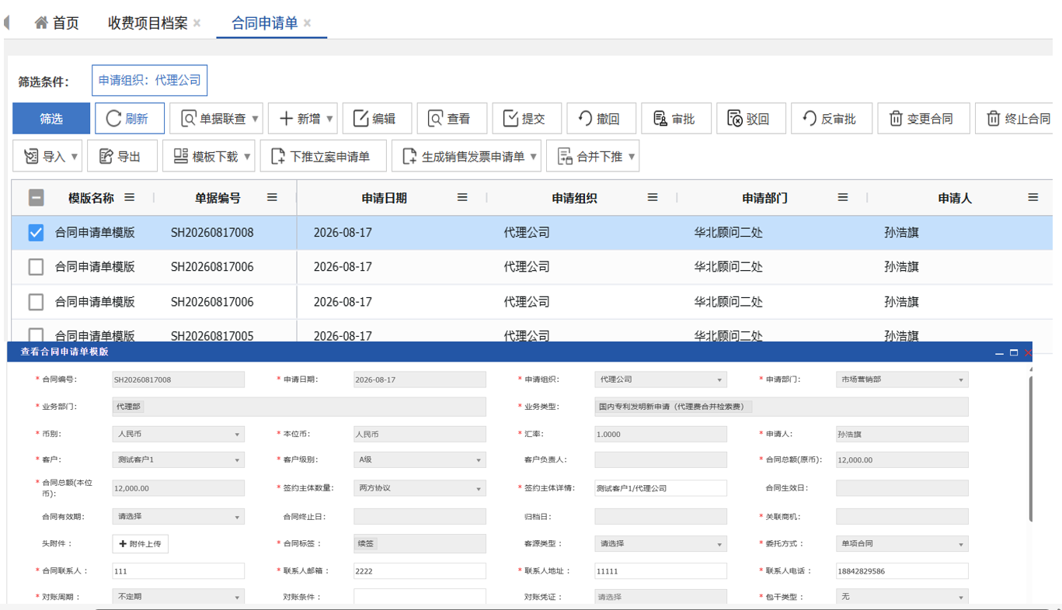Click the 附件上传 button

141,544
